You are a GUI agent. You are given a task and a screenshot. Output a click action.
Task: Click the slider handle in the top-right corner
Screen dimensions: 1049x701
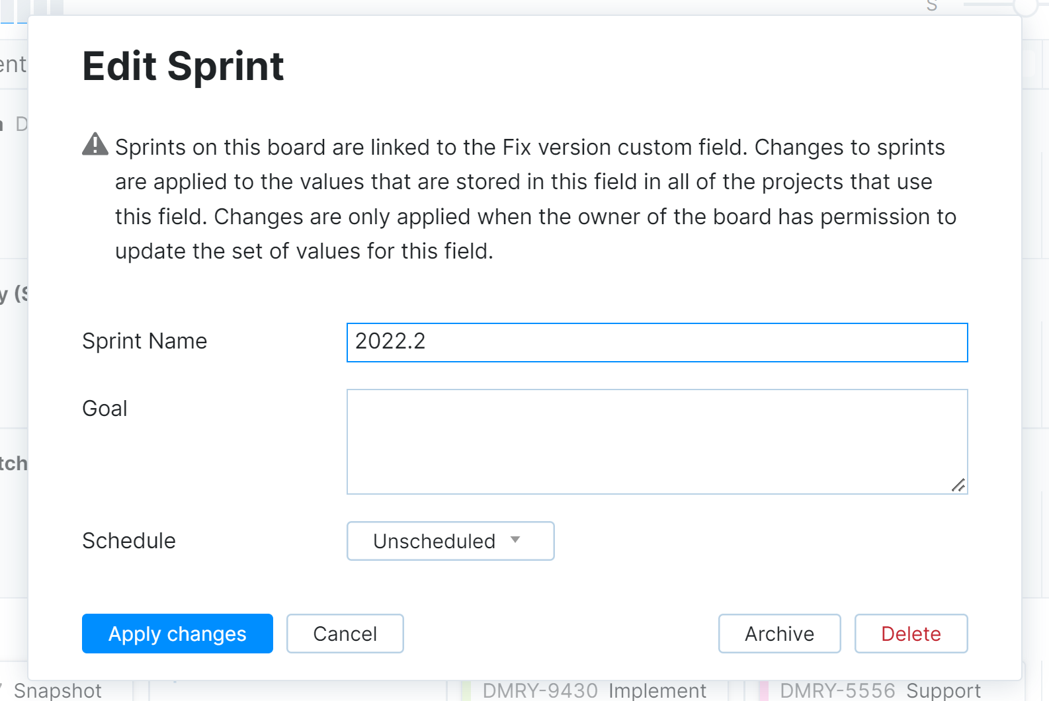(1026, 5)
